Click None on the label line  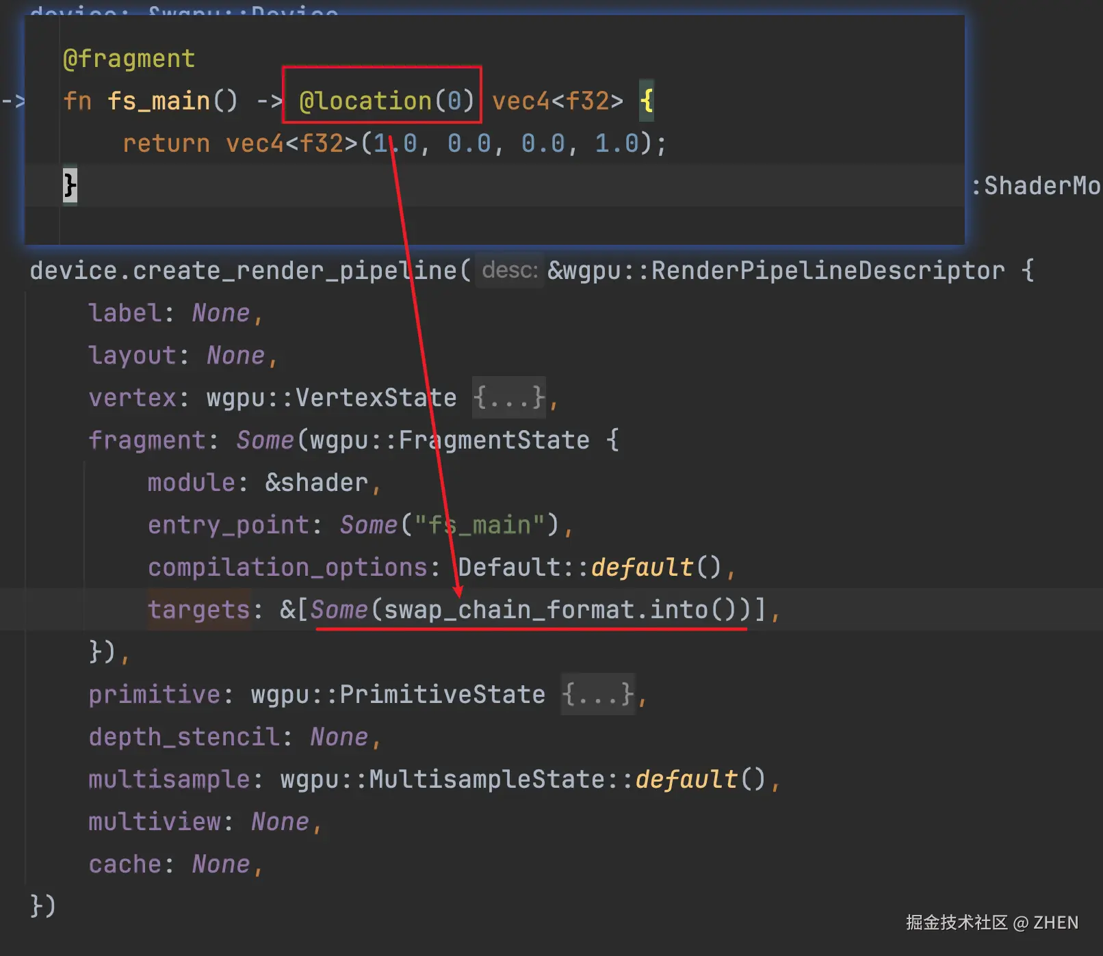coord(221,313)
